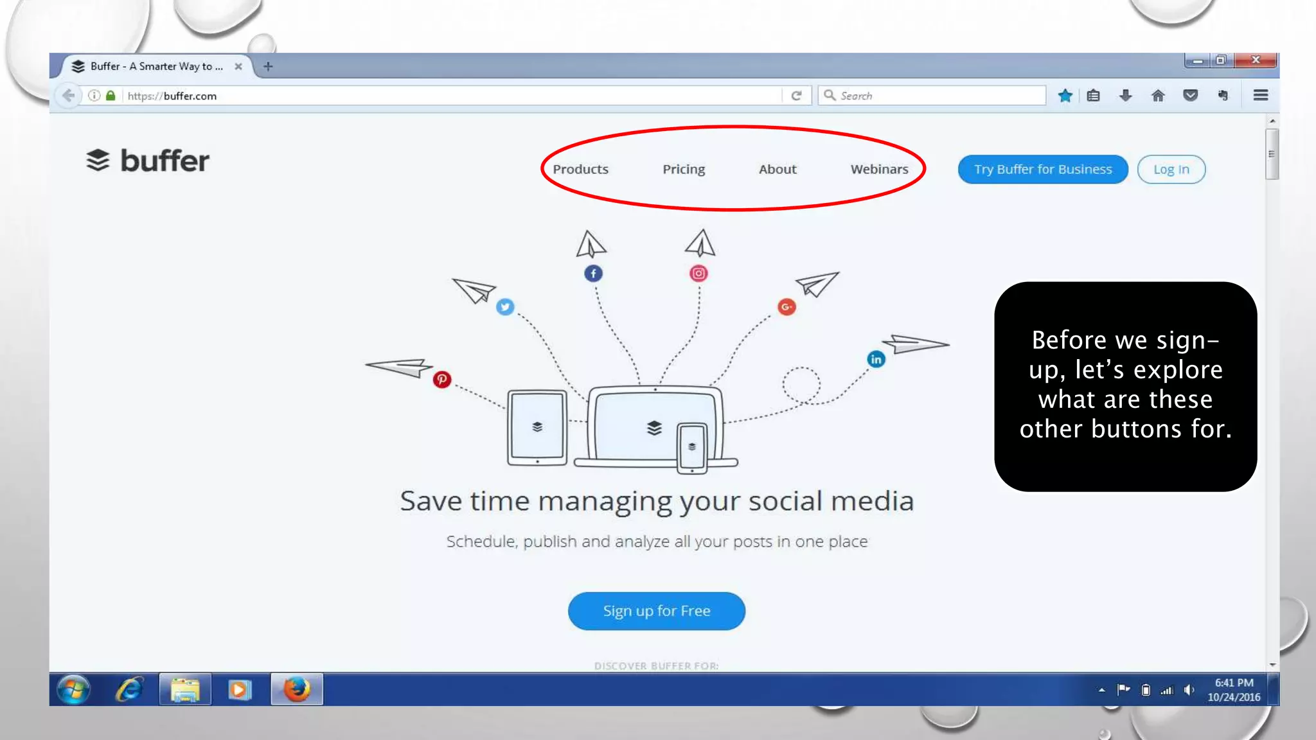Click the Action Center flag icon
Screen dimensions: 1316x740
(1123, 690)
